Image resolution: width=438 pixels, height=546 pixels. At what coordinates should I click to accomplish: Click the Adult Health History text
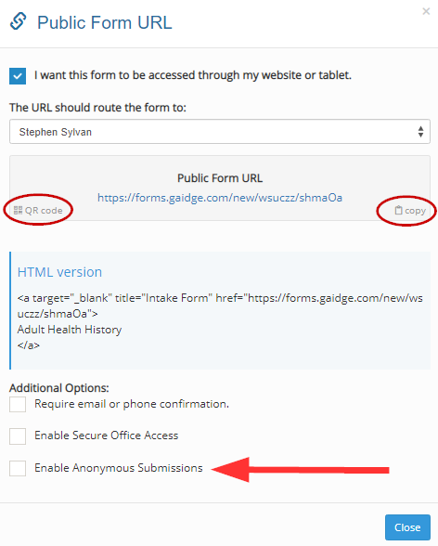70,330
